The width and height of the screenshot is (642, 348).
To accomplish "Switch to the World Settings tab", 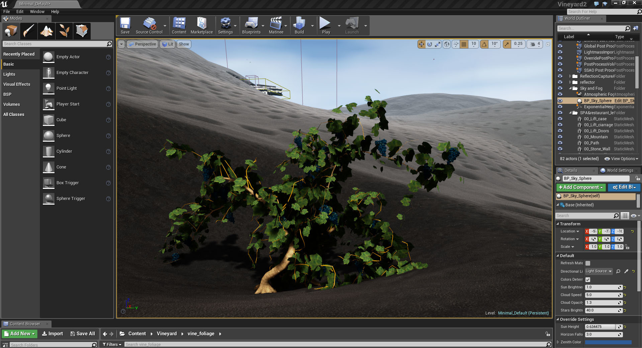I will click(620, 170).
